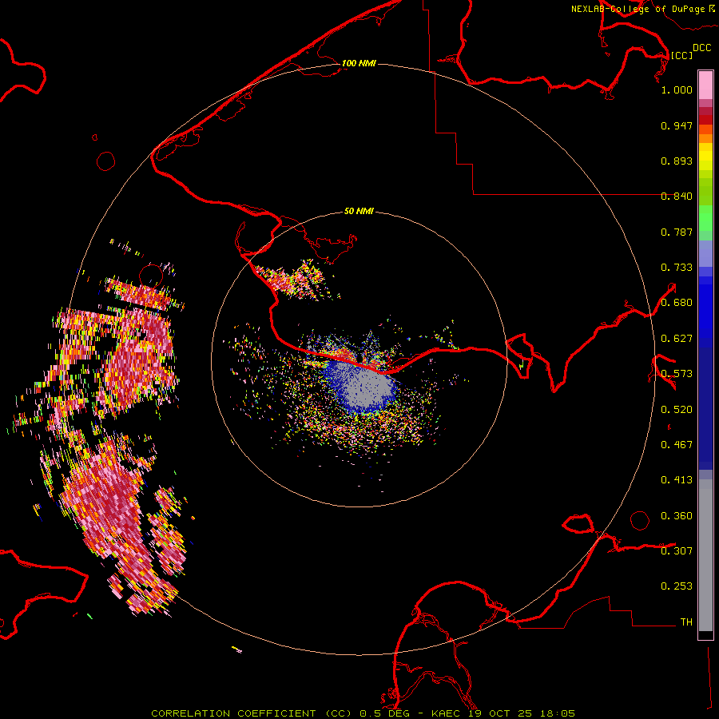Click the TH threshold label
This screenshot has height=719, width=719.
pos(686,622)
